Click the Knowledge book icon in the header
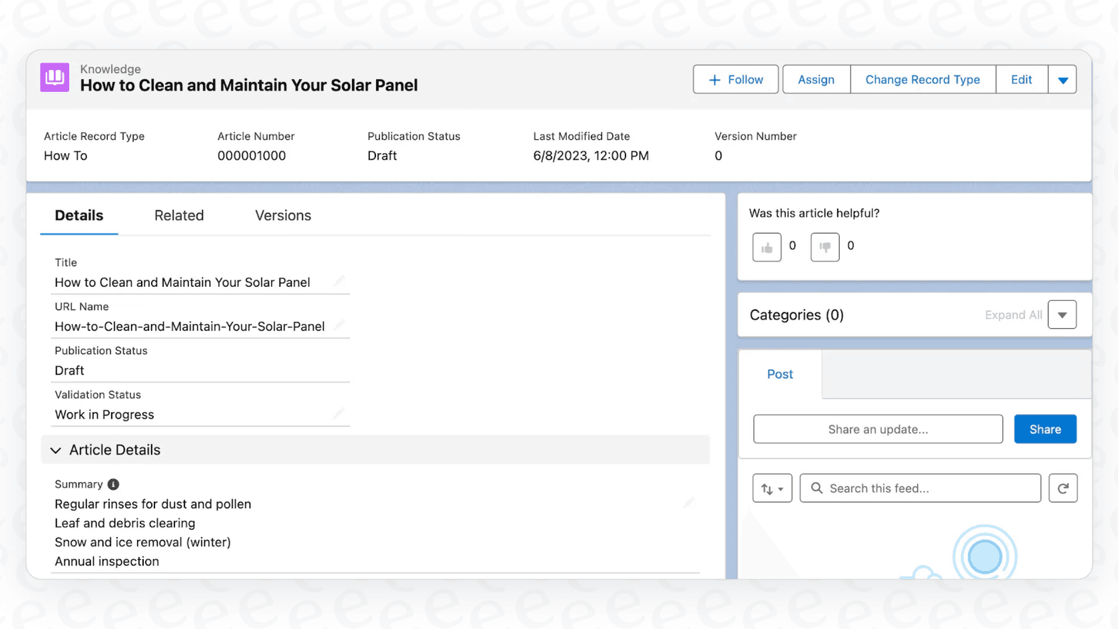This screenshot has height=629, width=1118. tap(54, 77)
